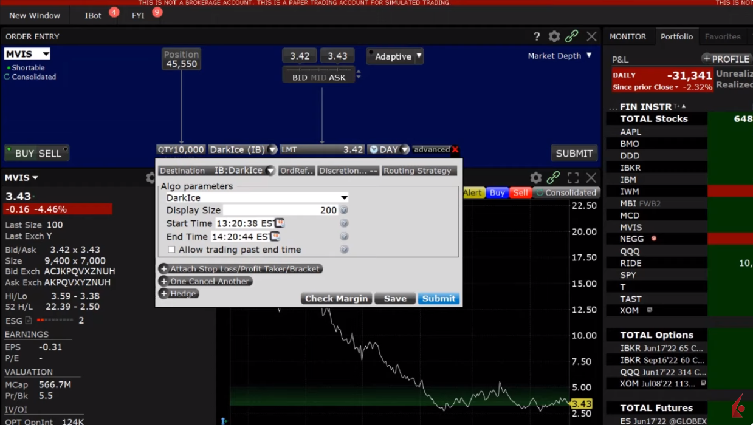This screenshot has height=425, width=753.
Task: Save the order with Save button
Action: pos(395,298)
